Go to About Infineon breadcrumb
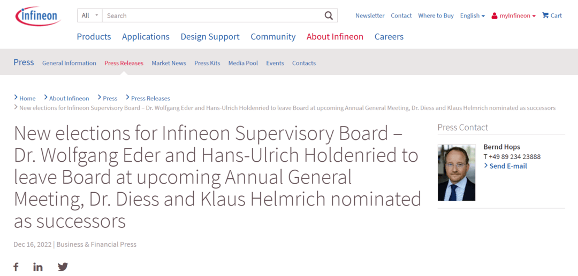578x276 pixels. [x=69, y=98]
